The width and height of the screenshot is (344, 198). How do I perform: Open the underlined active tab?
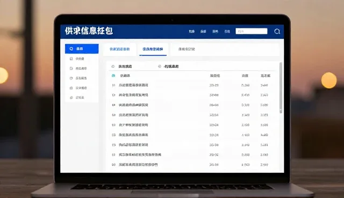153,49
